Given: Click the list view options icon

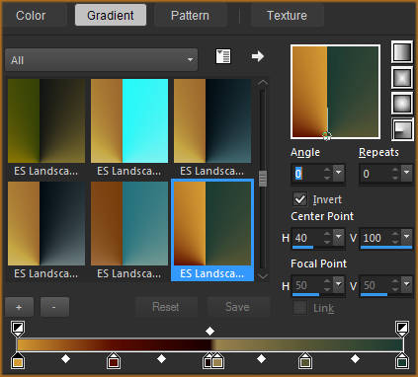Looking at the screenshot, I should [x=223, y=56].
